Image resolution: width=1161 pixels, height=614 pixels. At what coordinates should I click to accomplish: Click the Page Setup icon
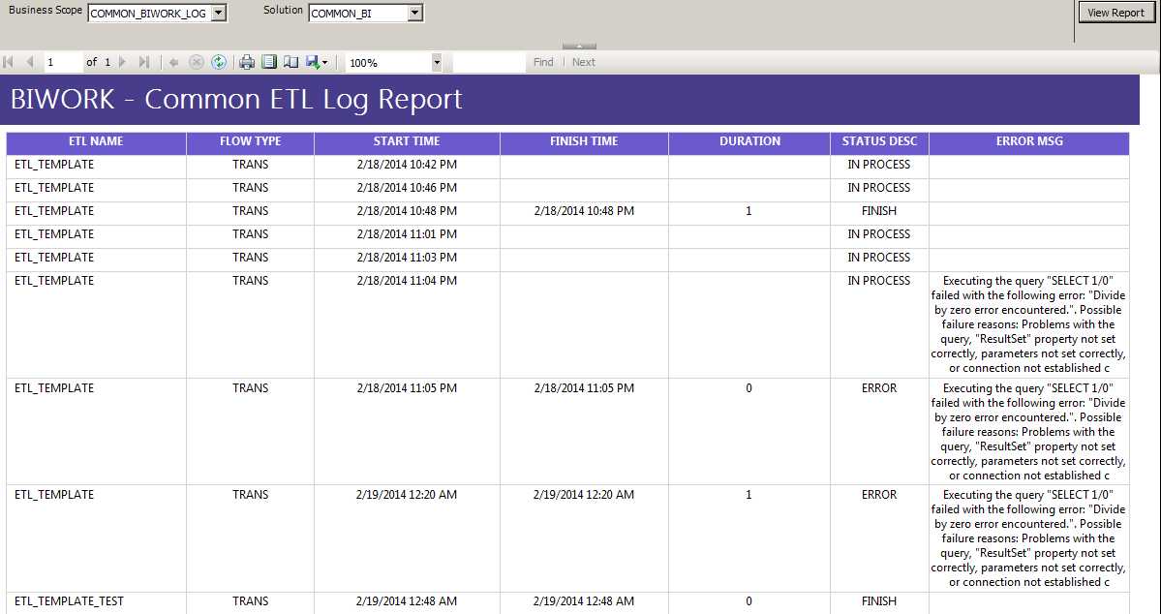point(291,62)
